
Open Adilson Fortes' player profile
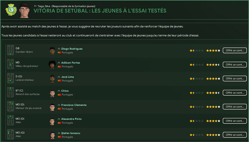pyautogui.click(x=70, y=63)
